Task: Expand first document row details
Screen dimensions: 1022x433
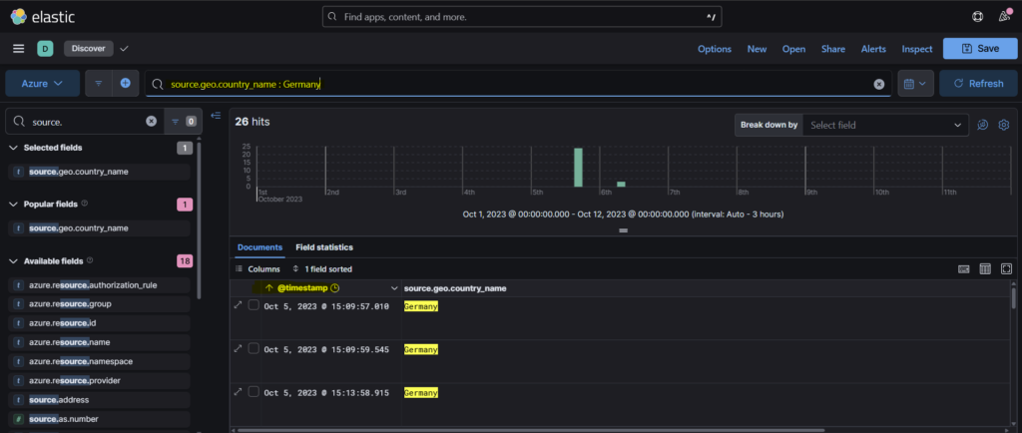Action: 238,305
